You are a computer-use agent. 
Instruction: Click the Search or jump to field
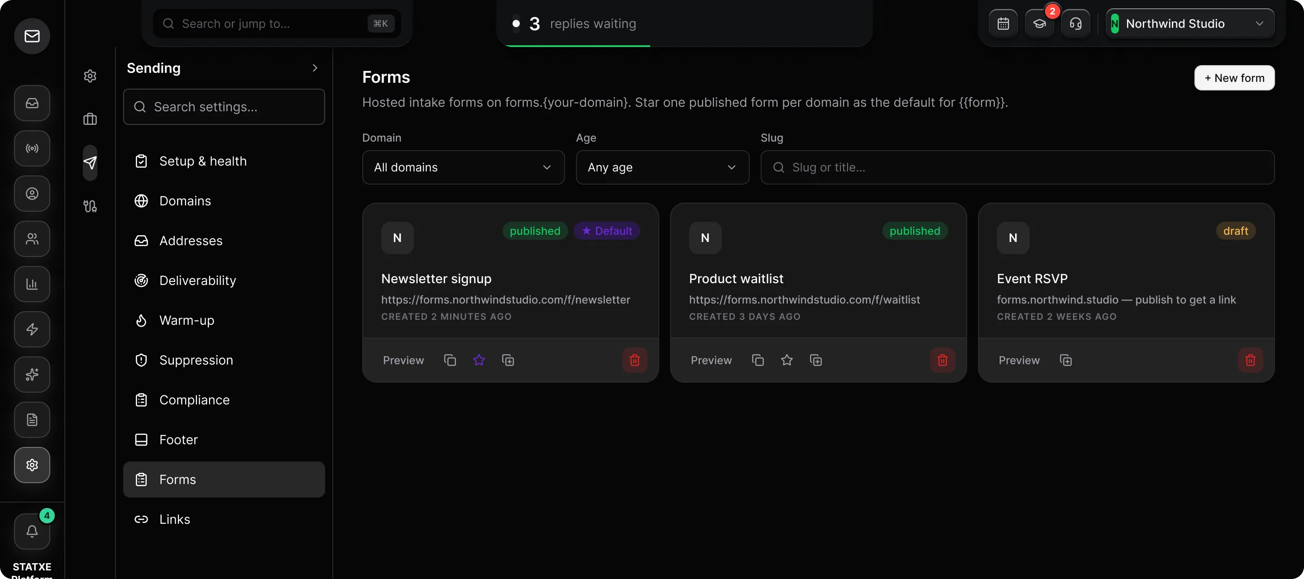point(276,23)
